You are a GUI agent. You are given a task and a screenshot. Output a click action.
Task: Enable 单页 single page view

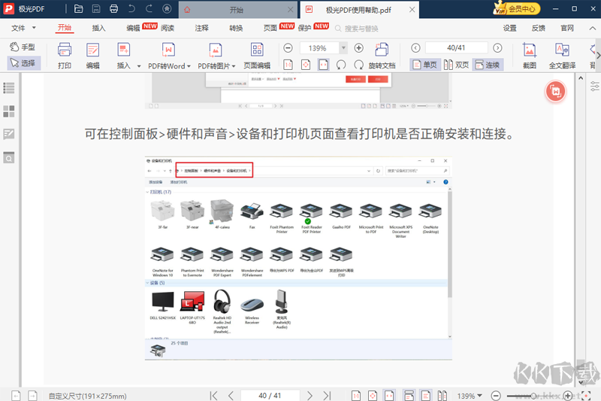point(424,65)
